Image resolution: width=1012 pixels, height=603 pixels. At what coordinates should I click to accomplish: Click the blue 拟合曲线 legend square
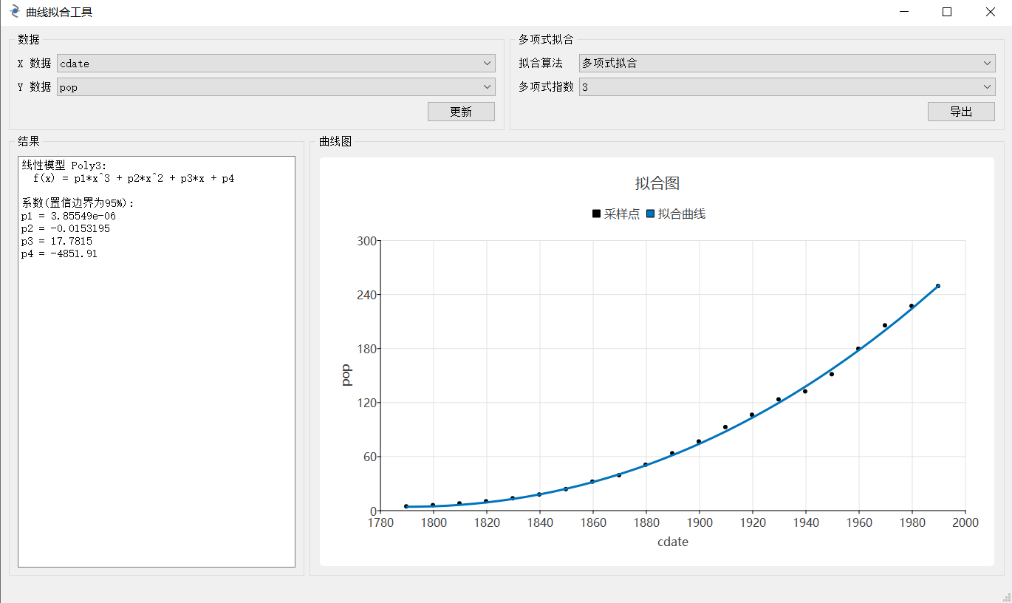tap(650, 214)
